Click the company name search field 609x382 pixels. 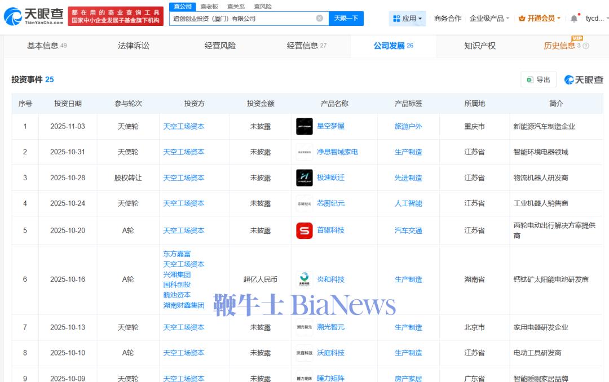coord(242,19)
